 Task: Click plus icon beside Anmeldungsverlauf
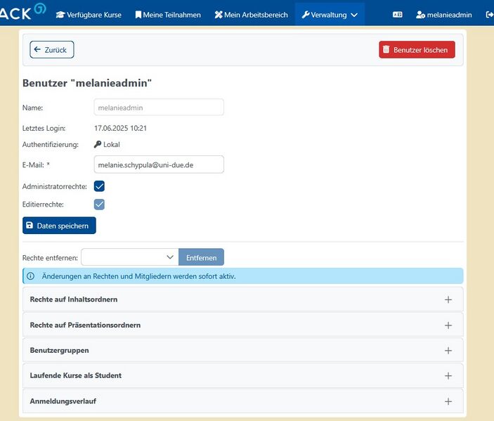[x=448, y=401]
